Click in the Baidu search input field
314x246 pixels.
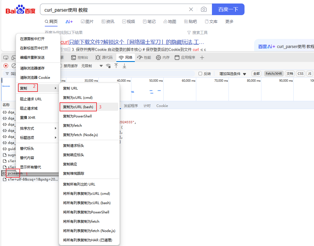click(114, 9)
